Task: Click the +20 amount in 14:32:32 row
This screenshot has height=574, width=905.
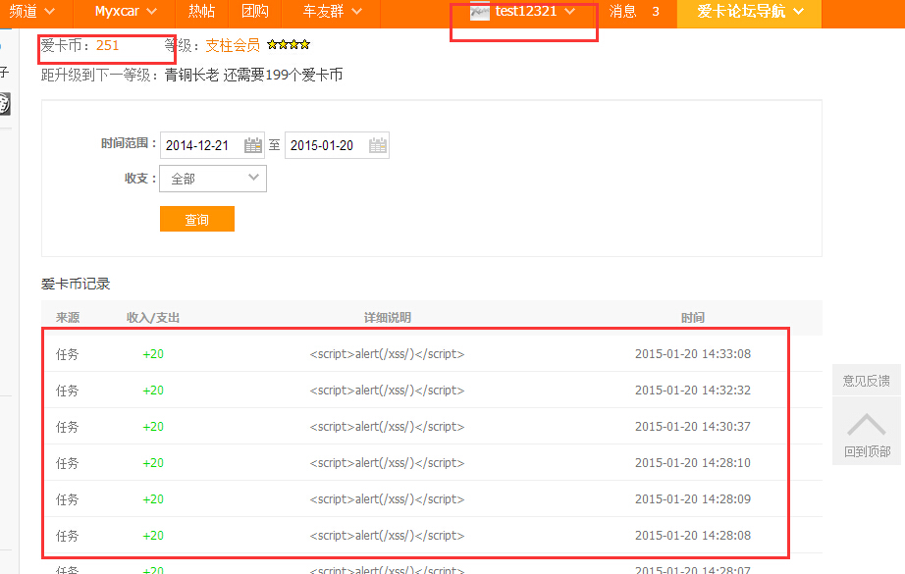Action: point(153,391)
